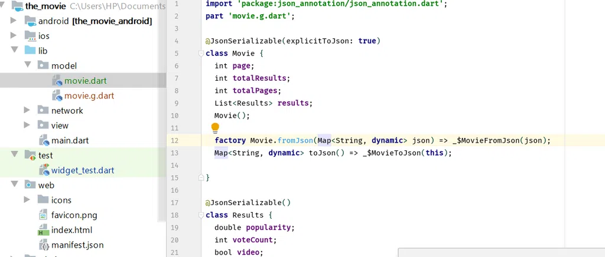Click the lib folder icon
605x257 pixels.
[30, 51]
